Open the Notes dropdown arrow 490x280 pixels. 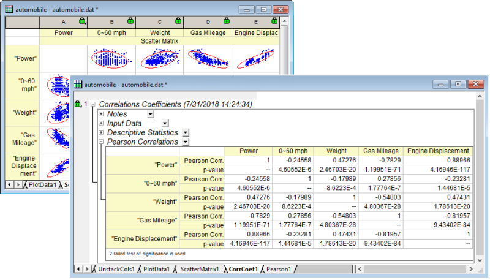[x=151, y=114]
